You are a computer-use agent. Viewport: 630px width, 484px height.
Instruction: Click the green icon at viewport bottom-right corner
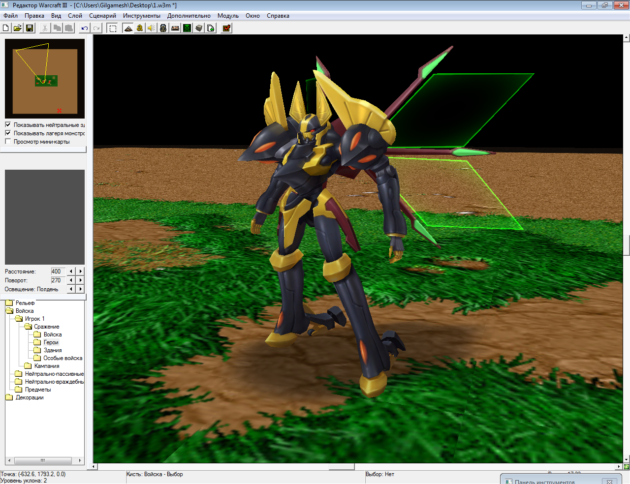coord(627,467)
